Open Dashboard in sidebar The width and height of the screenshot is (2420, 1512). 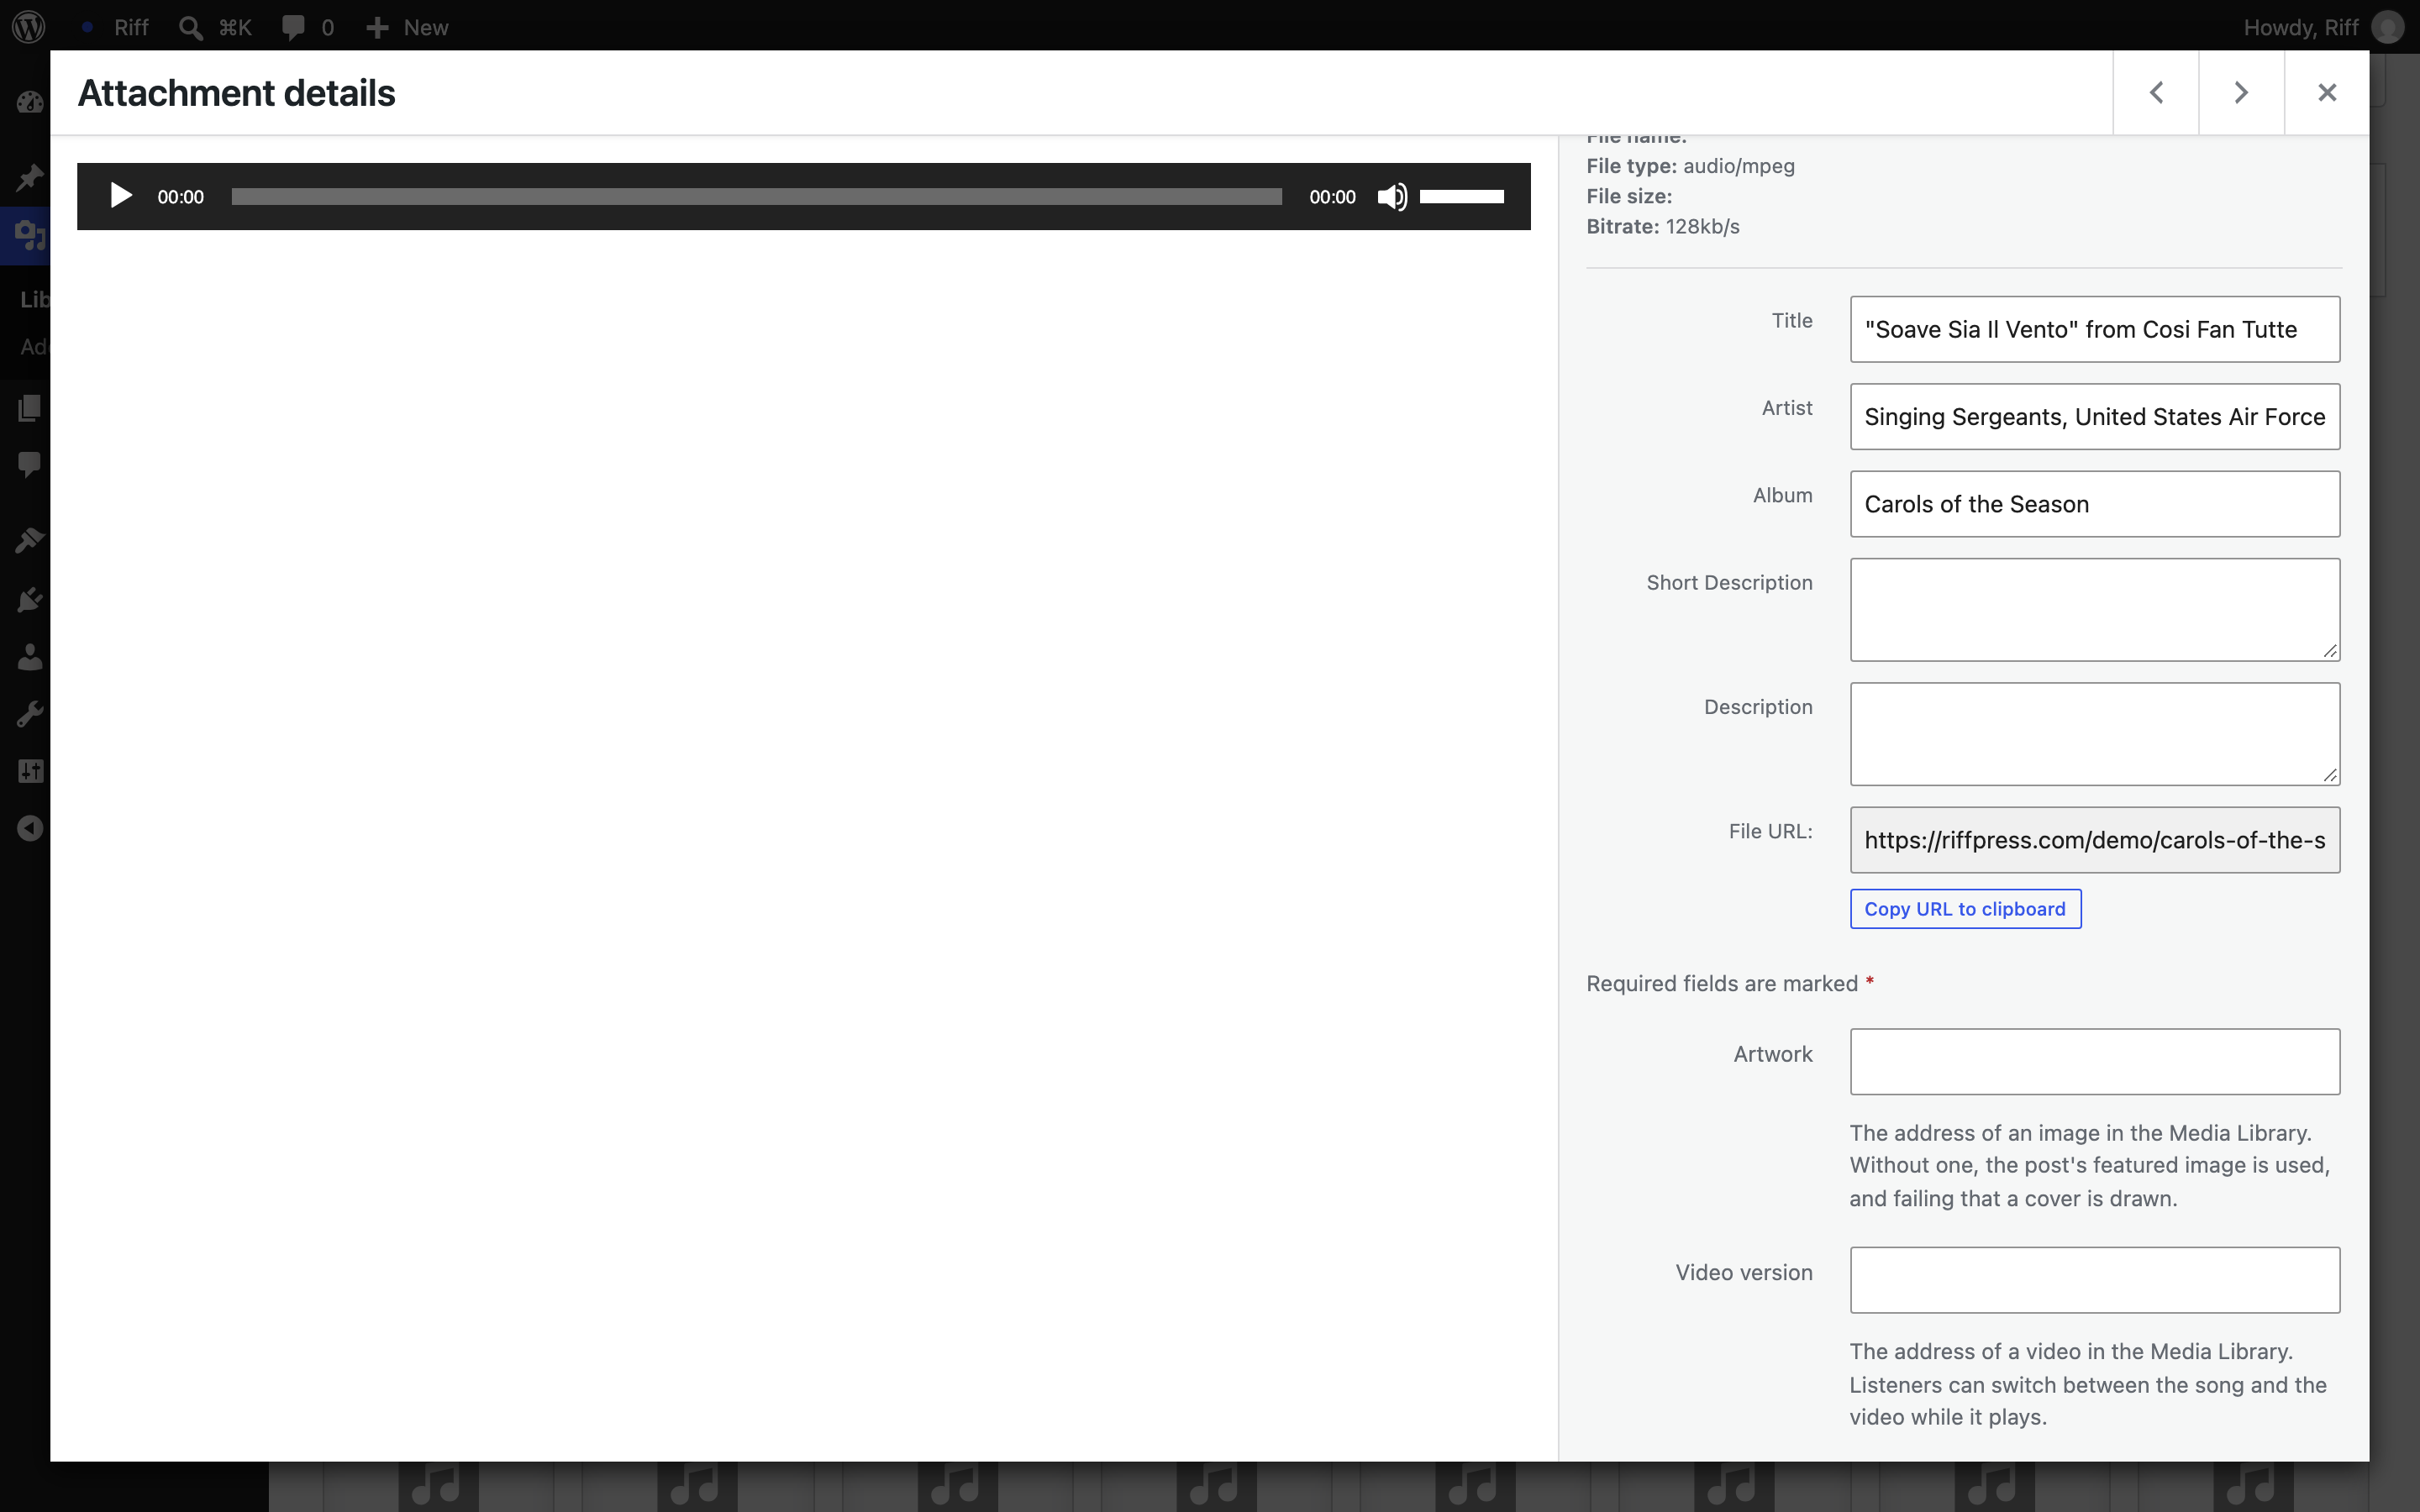29,102
